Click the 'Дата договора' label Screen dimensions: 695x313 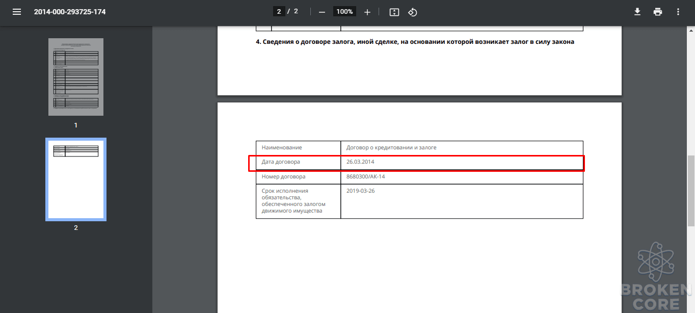click(x=281, y=162)
